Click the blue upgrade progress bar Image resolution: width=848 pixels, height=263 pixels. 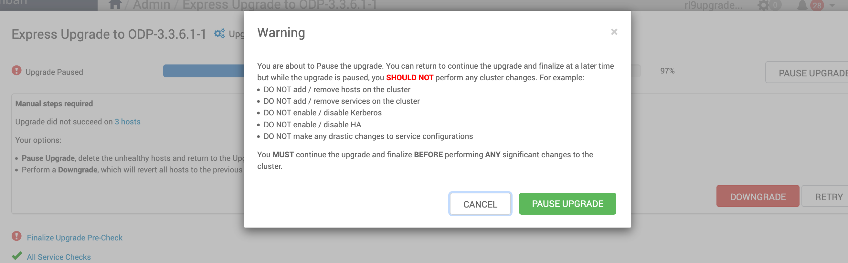tap(204, 71)
